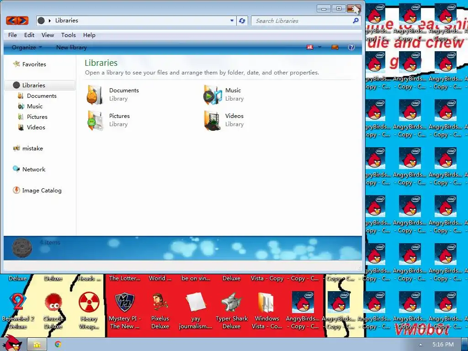Go forward with the orange forward arrow

click(x=23, y=20)
